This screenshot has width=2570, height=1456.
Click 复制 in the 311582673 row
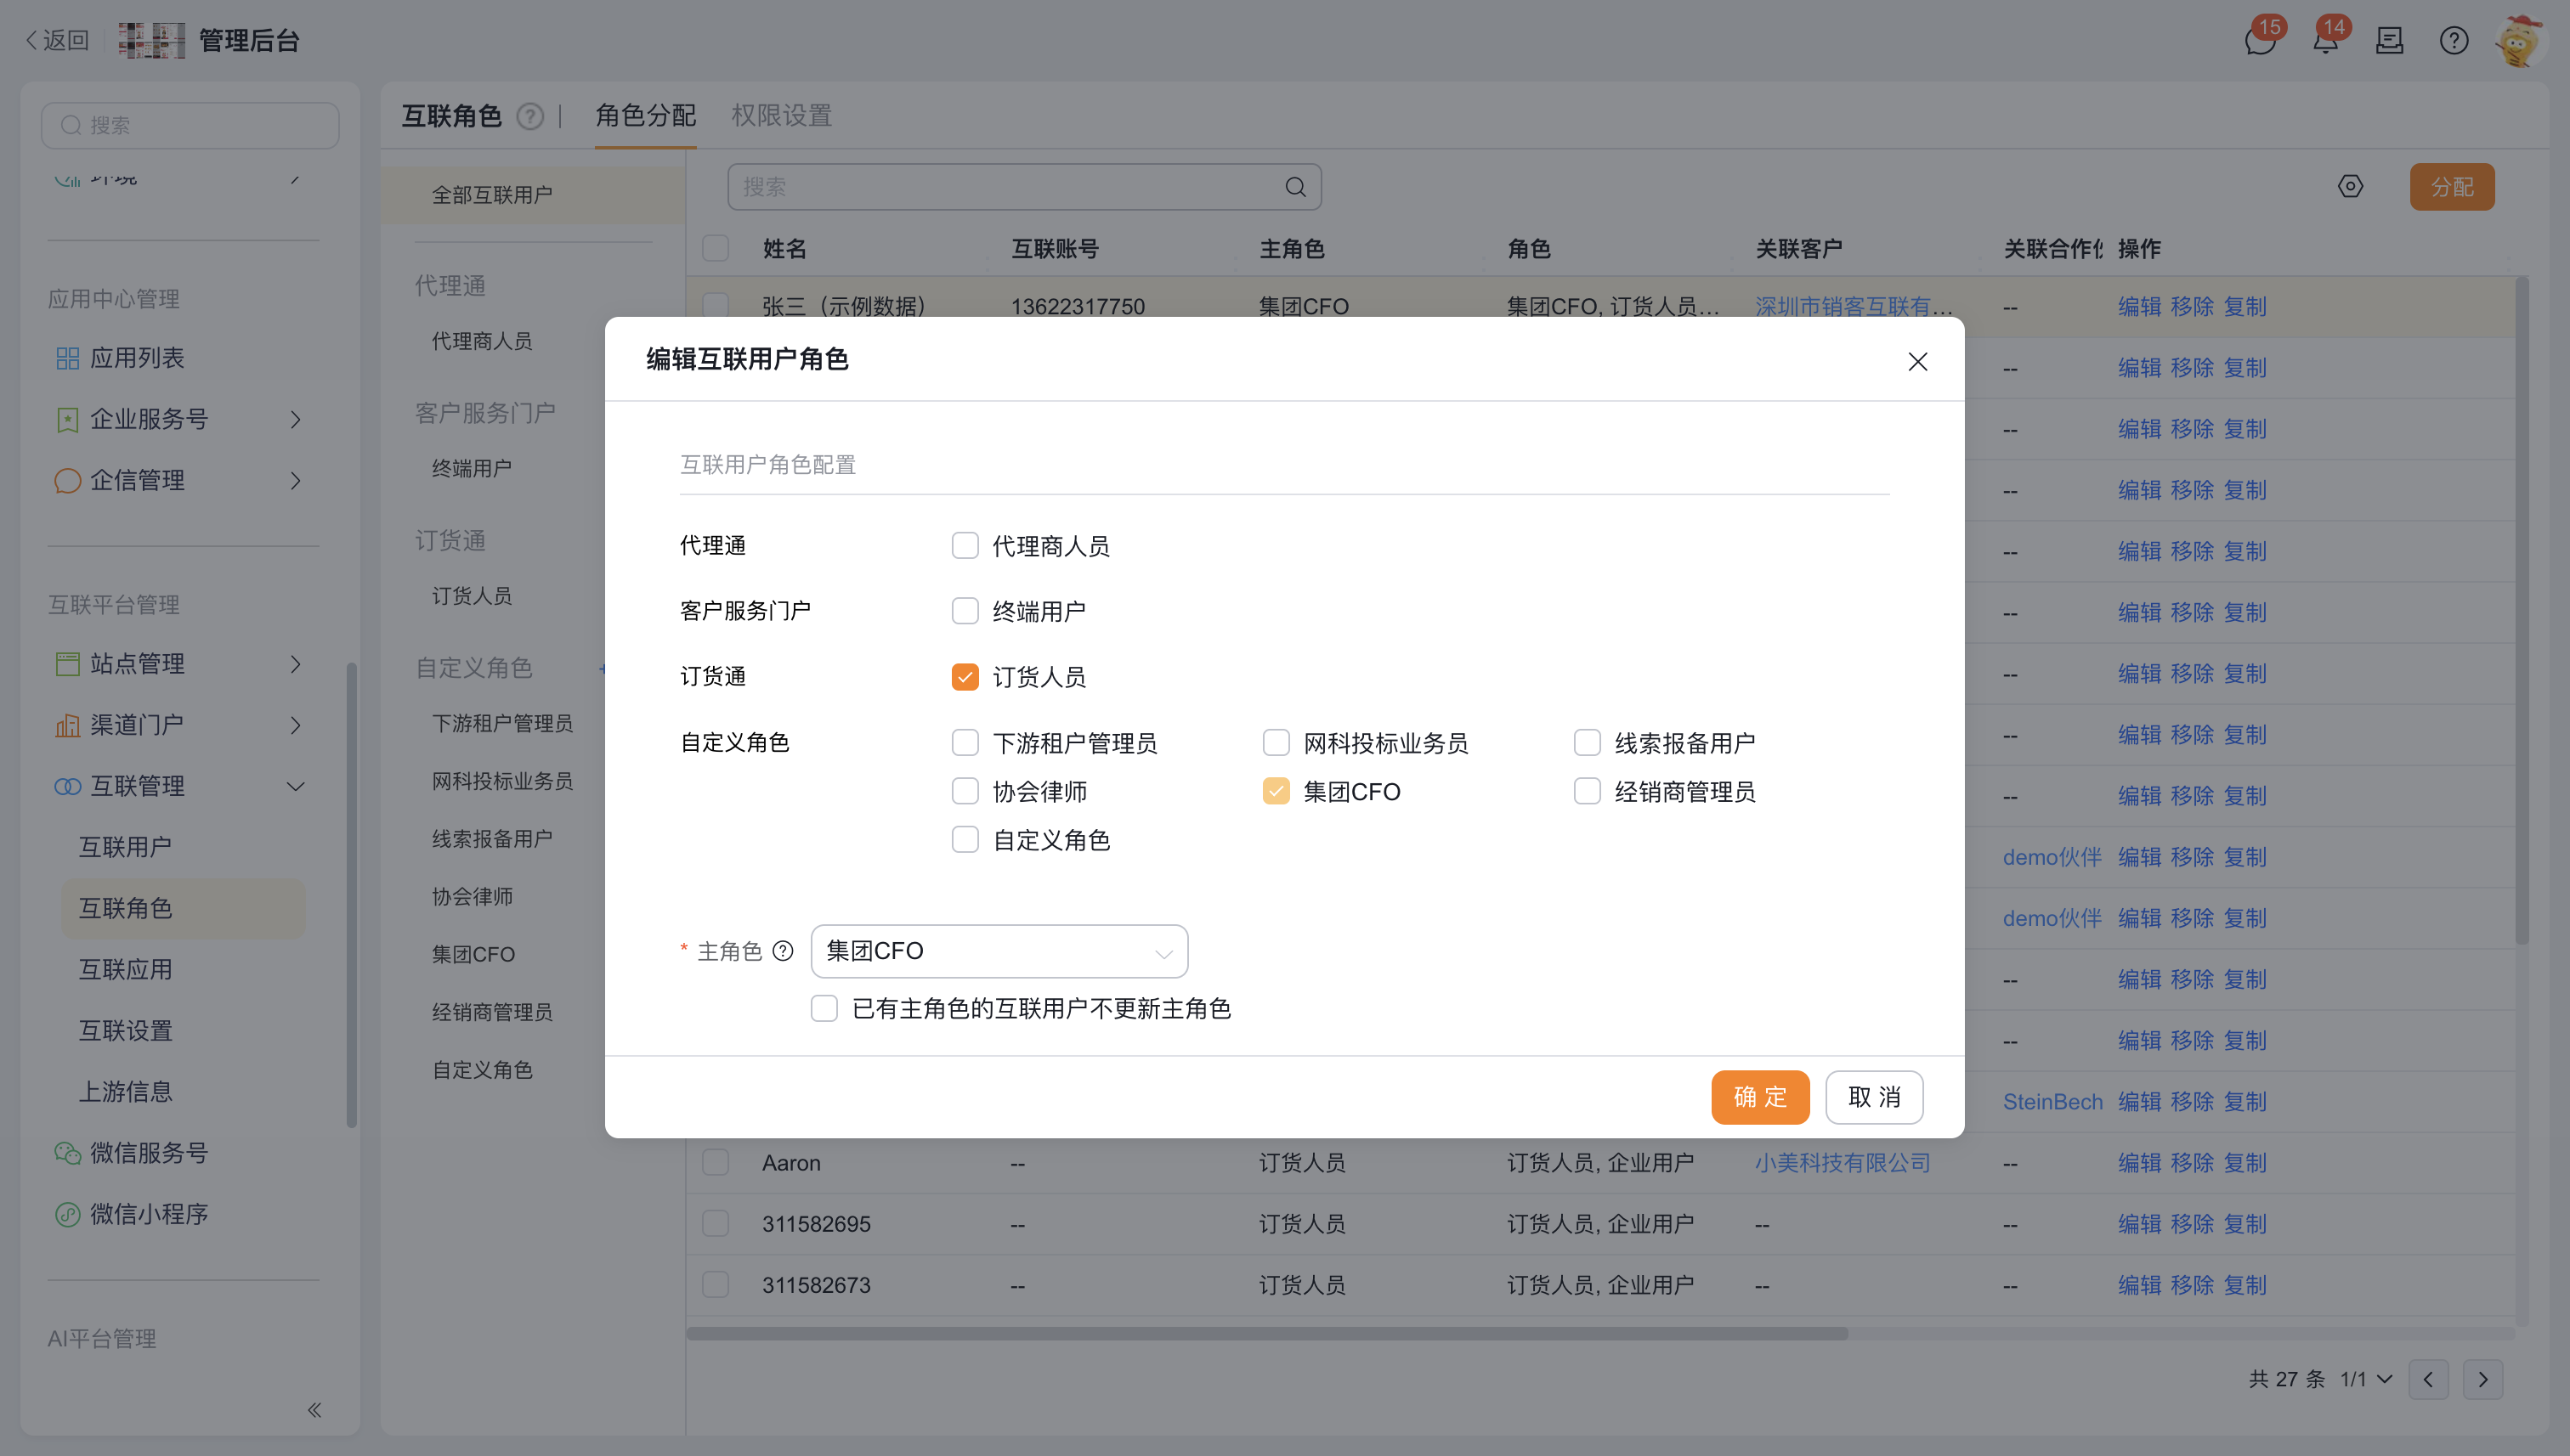(x=2245, y=1285)
